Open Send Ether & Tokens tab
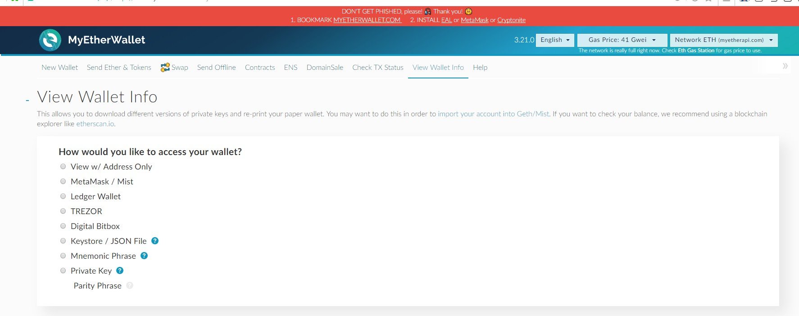The height and width of the screenshot is (316, 799). 119,67
